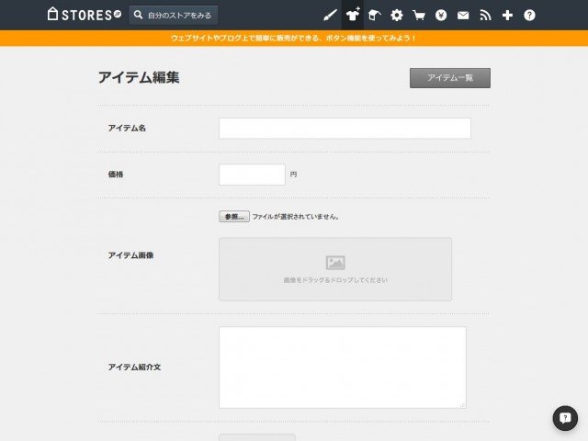The image size is (588, 441).
Task: Click the アイテム編集 heading text
Action: click(x=139, y=77)
